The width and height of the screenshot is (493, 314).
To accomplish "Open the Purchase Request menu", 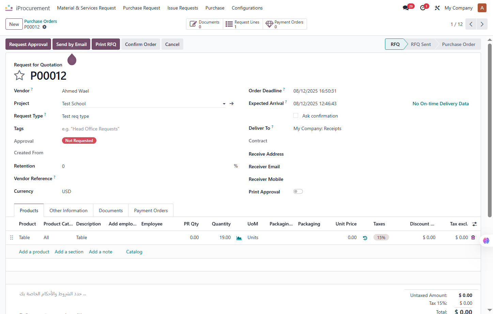I will pyautogui.click(x=141, y=8).
